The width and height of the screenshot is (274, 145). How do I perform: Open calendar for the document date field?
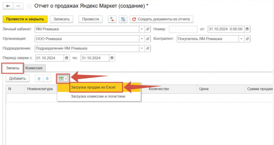(247, 29)
